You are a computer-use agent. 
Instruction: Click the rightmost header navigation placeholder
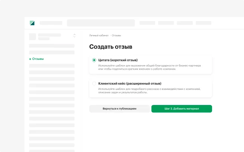203,23
